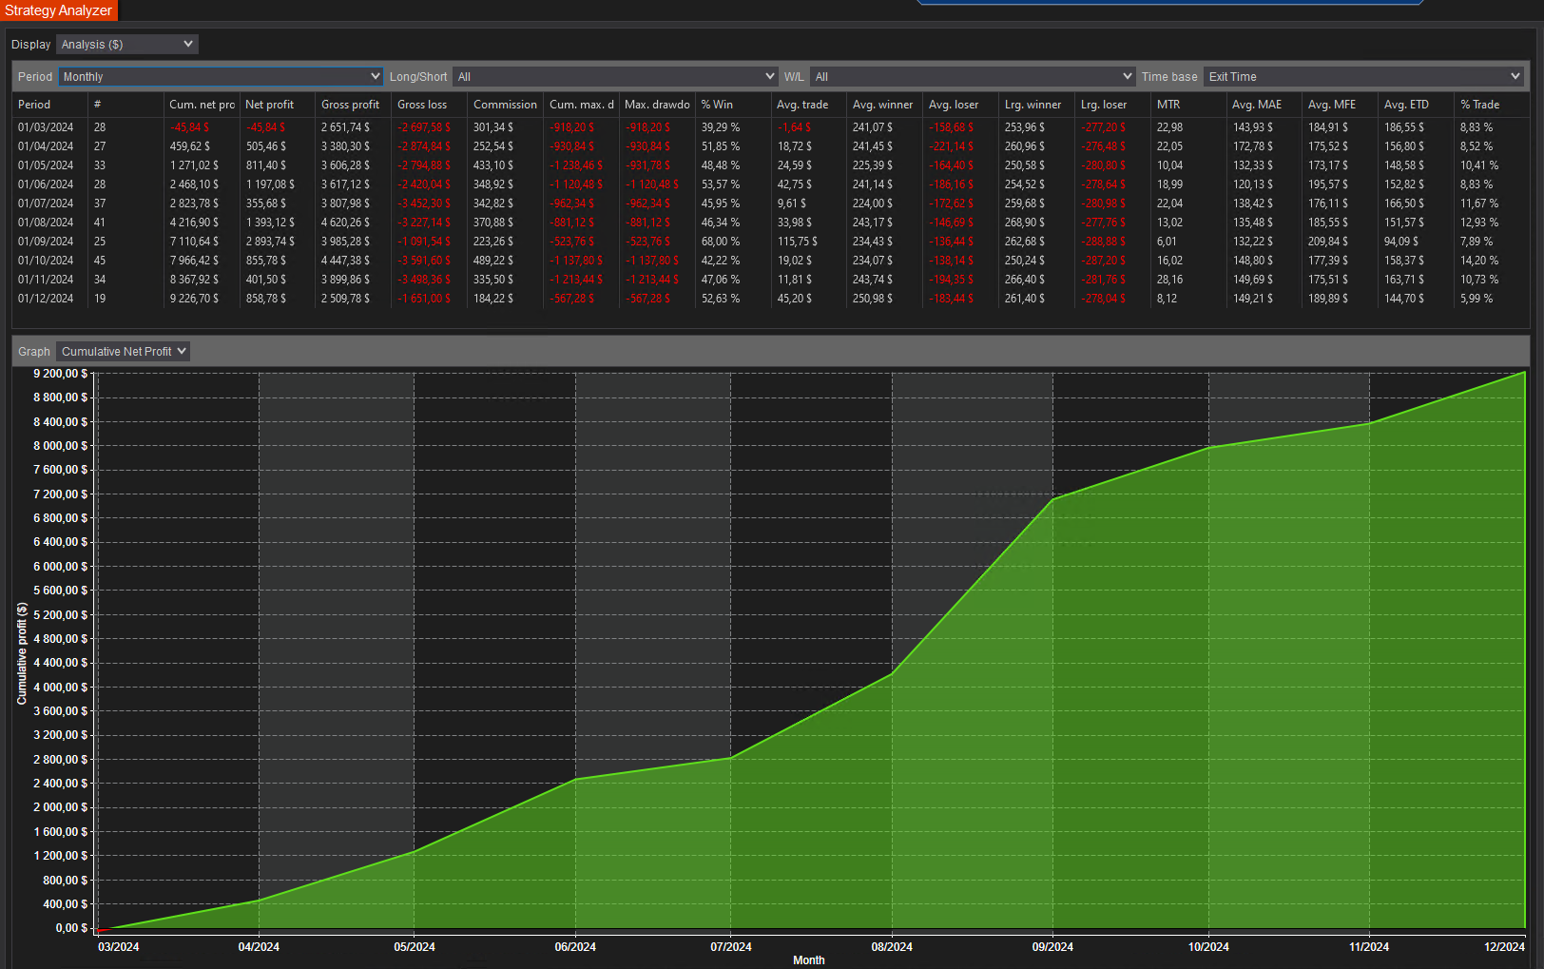Select the 01/10/2024 period row
The width and height of the screenshot is (1544, 969).
pos(771,261)
